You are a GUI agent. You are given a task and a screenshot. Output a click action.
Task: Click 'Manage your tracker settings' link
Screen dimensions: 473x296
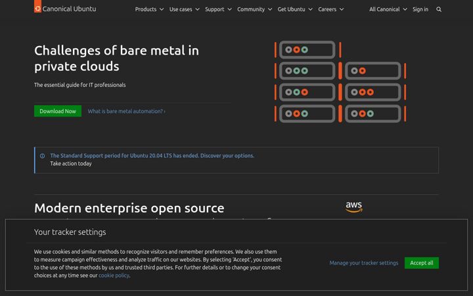[x=364, y=262]
